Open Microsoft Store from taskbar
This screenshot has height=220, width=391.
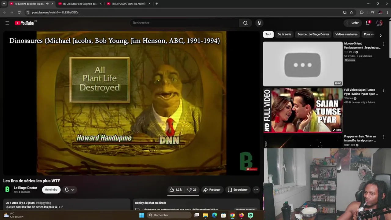tap(223, 215)
